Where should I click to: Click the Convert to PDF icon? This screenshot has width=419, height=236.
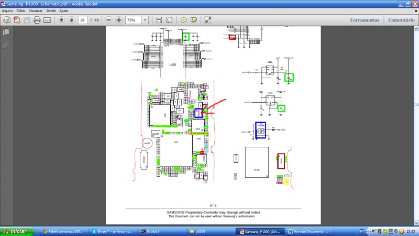[17, 20]
